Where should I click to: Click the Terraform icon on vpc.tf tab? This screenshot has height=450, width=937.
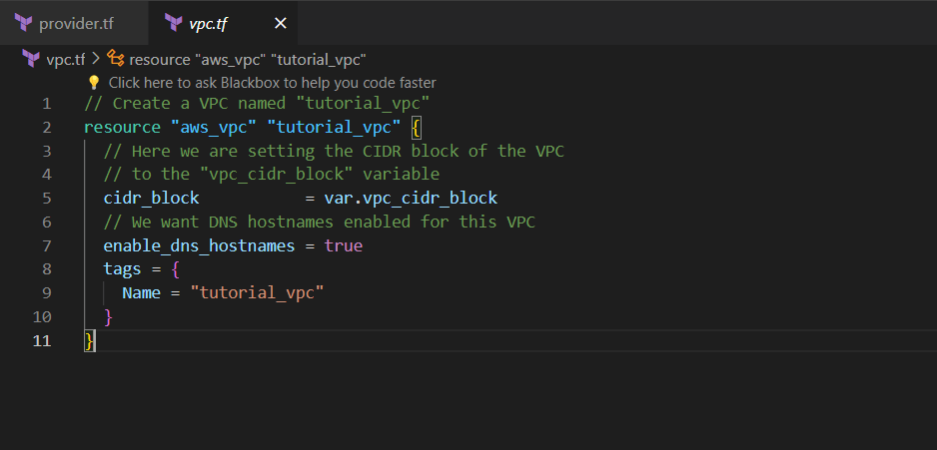174,23
